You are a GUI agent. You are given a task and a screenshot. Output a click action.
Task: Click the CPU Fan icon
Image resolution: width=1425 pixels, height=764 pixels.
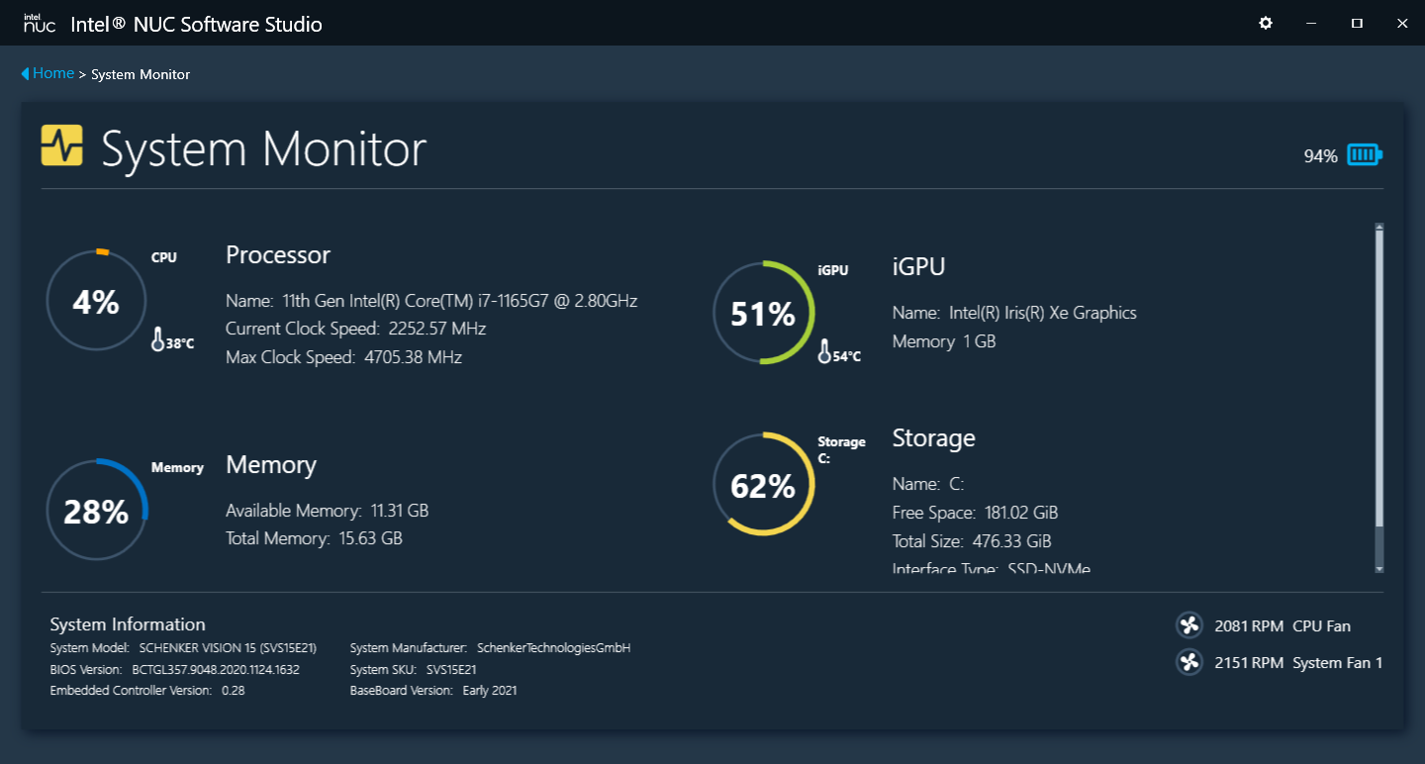pyautogui.click(x=1188, y=625)
